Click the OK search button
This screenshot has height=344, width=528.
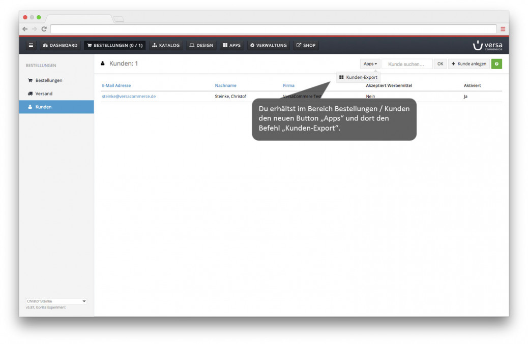coord(440,64)
